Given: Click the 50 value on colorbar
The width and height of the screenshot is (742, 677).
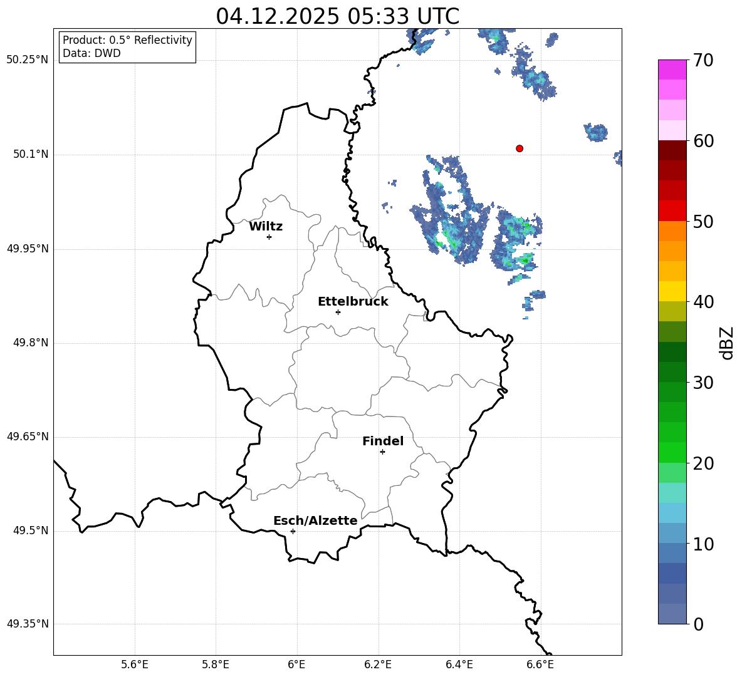Looking at the screenshot, I should (703, 221).
